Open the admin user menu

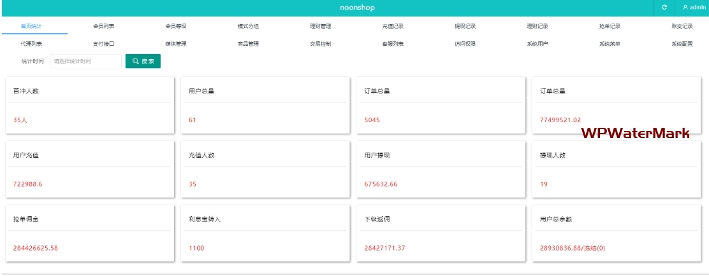694,8
